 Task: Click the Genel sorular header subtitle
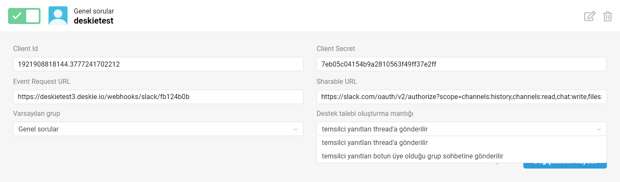pyautogui.click(x=94, y=11)
